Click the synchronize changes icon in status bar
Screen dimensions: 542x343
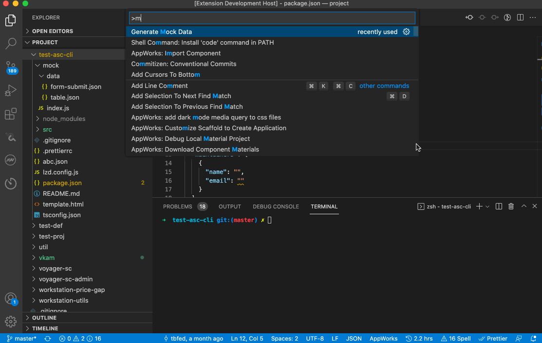48,339
